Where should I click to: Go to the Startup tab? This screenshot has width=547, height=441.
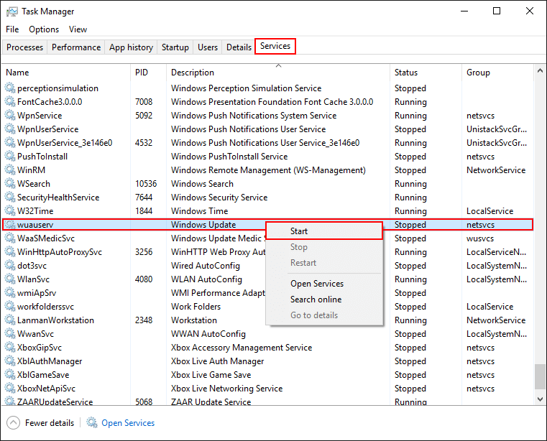[x=175, y=47]
